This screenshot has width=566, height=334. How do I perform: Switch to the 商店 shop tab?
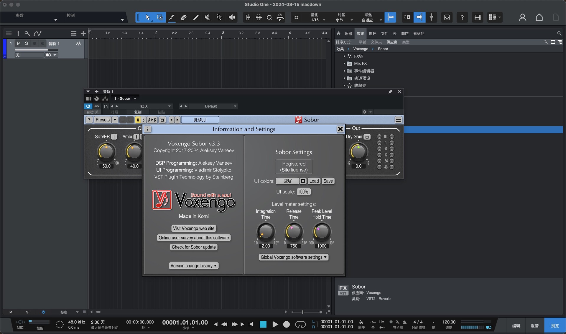click(x=405, y=34)
